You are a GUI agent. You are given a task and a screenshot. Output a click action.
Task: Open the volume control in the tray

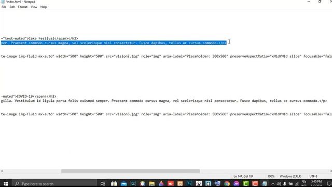(279, 184)
